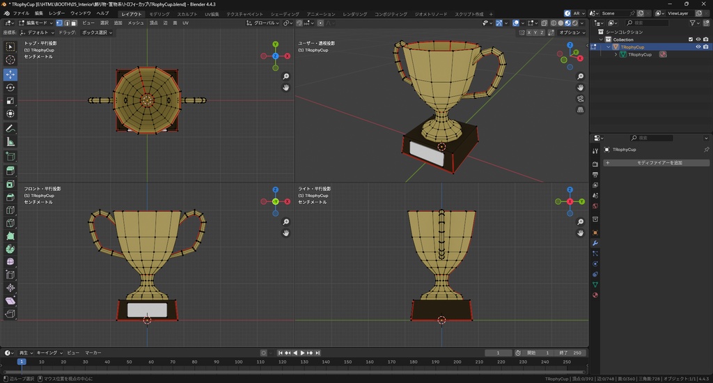Click モディファイアーを追加 button
Screen dimensions: 713x383
click(x=659, y=162)
